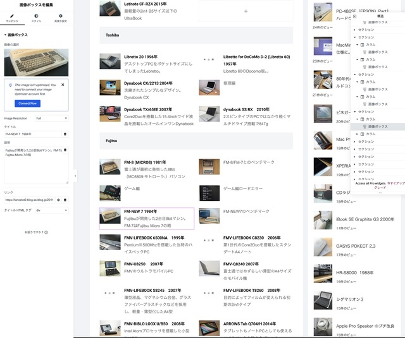The width and height of the screenshot is (405, 338).
Task: Open the Image Resolution dropdown
Action: point(52,118)
